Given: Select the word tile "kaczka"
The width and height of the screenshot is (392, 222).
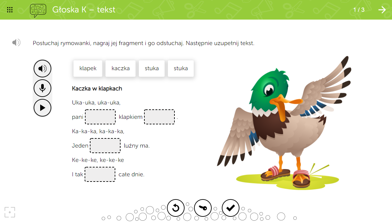Looking at the screenshot, I should [x=121, y=69].
